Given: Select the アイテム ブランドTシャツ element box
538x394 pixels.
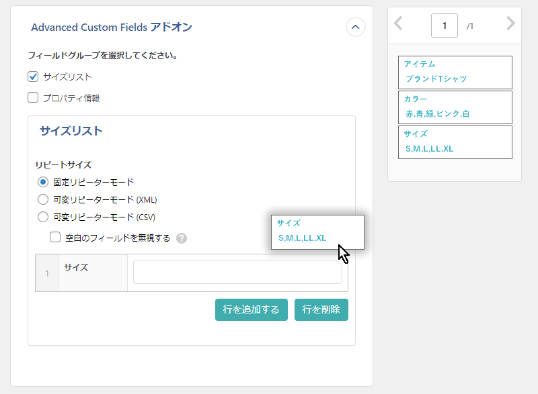Looking at the screenshot, I should (x=455, y=72).
